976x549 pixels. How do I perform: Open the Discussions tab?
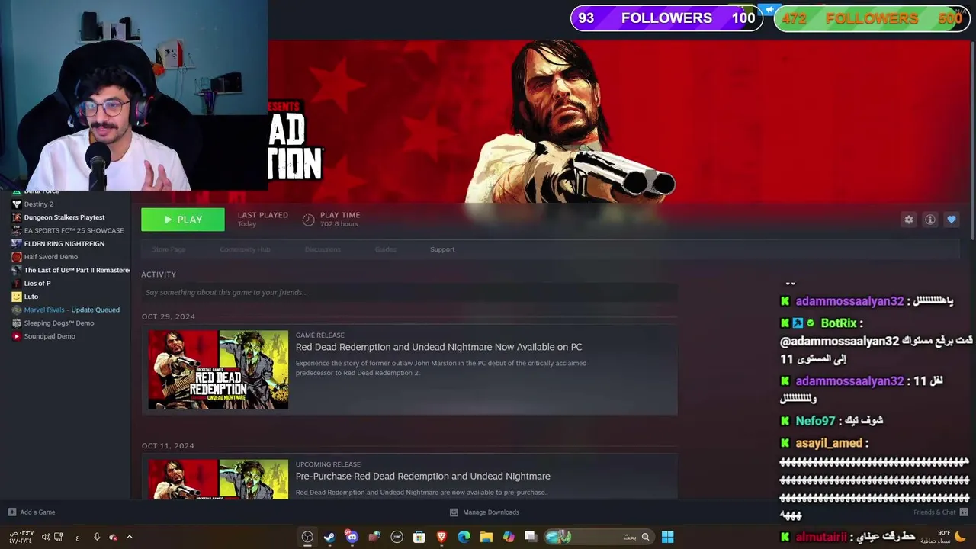click(x=323, y=249)
